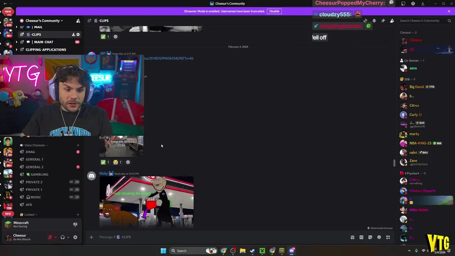Open the inbox icon in title bar
455x256 pixels.
coord(403,4)
